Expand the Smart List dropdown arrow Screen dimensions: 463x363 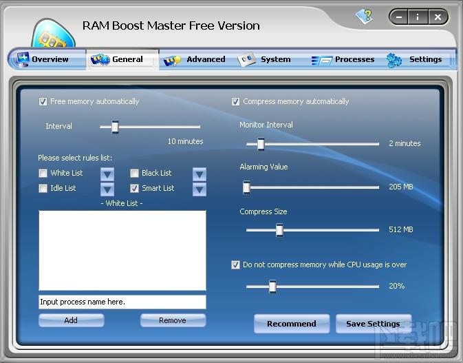200,189
